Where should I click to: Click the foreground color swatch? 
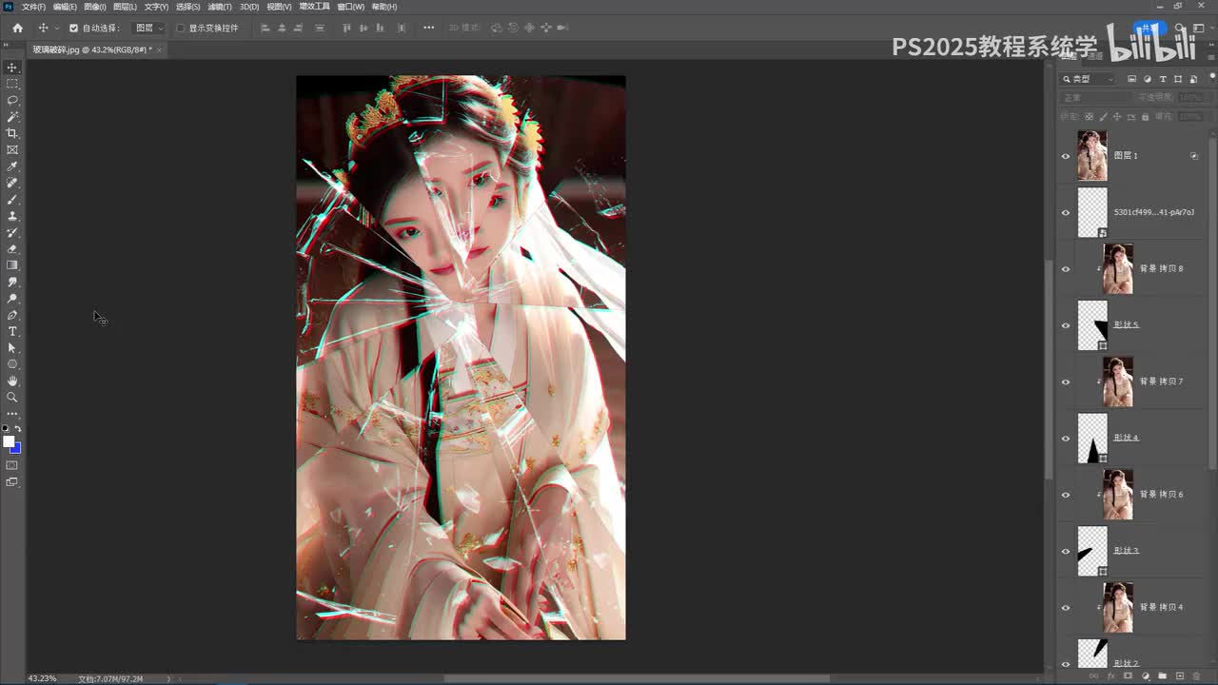(9, 441)
